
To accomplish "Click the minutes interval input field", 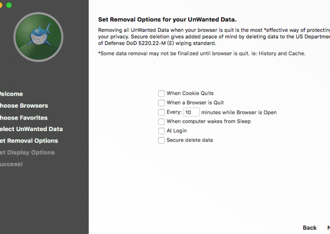I will point(191,112).
